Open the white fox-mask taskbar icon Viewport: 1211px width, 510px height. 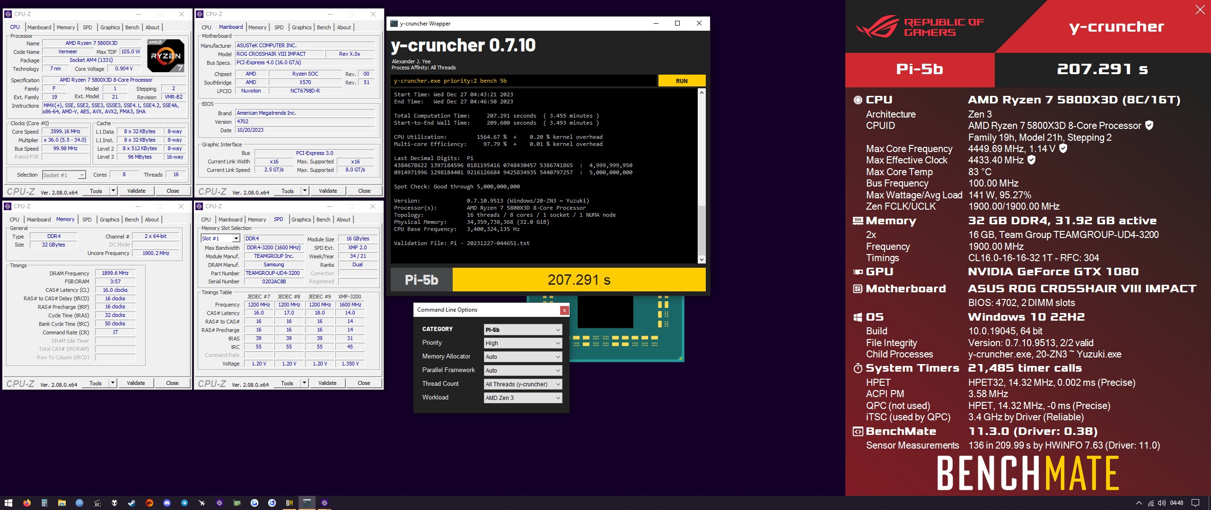tap(114, 503)
